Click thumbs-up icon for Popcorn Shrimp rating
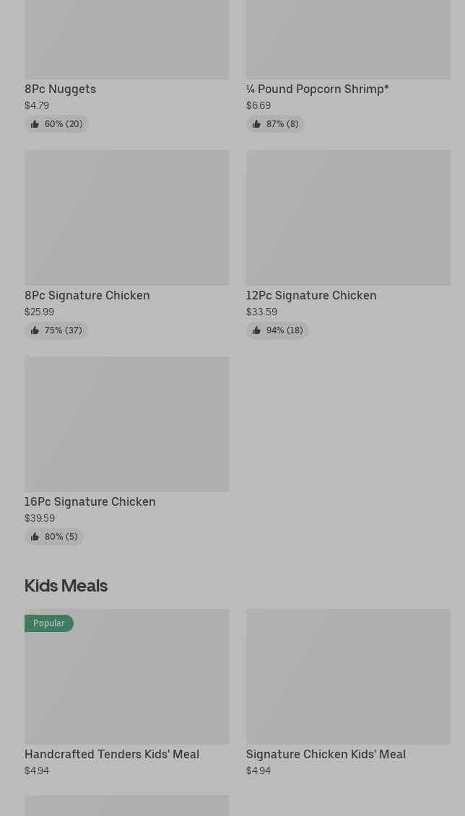This screenshot has height=816, width=465. click(256, 124)
